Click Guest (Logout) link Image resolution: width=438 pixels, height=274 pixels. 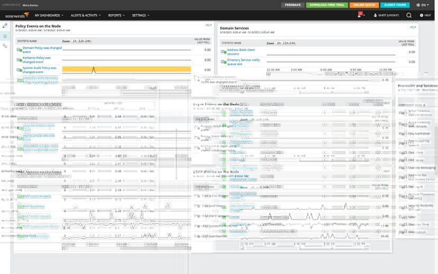click(389, 15)
